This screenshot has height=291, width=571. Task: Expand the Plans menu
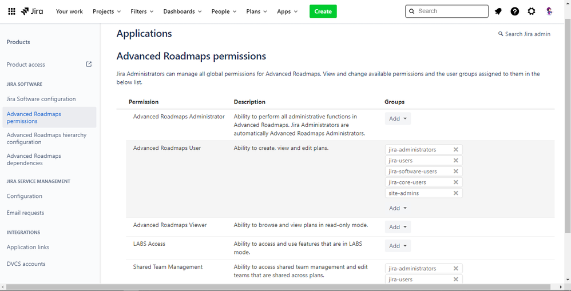coord(257,11)
